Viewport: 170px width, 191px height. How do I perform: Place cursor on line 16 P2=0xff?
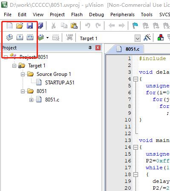pos(158,161)
